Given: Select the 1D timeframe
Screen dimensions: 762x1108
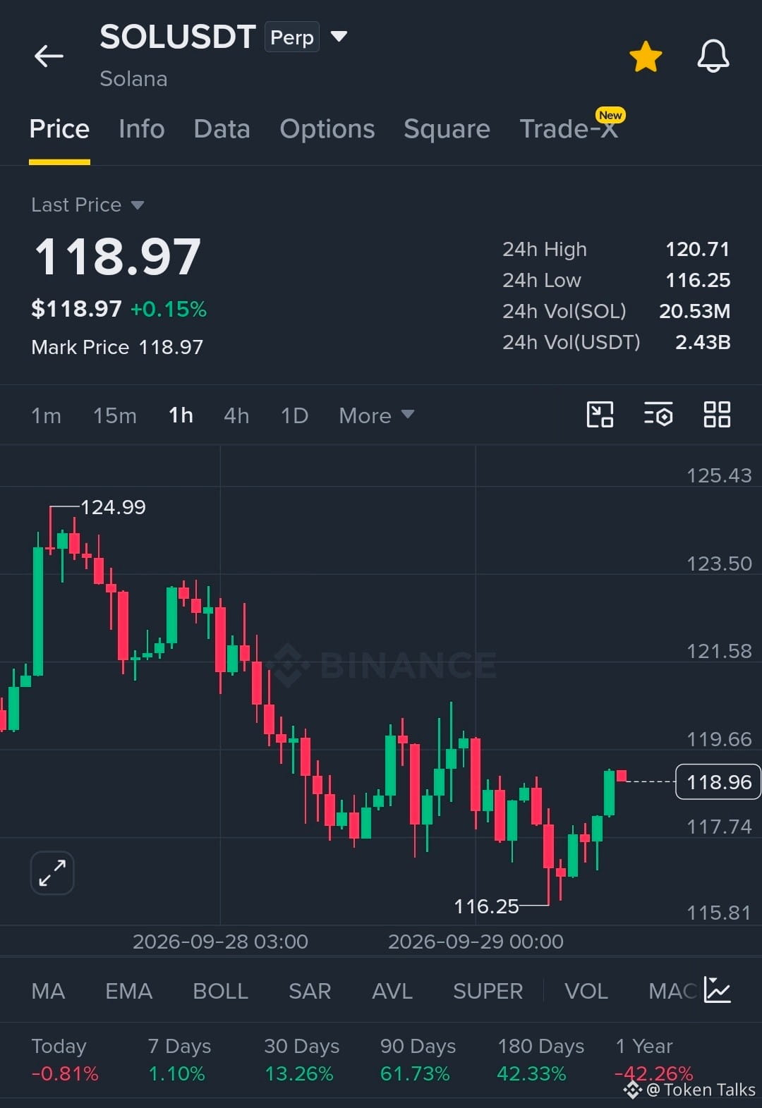Looking at the screenshot, I should point(294,415).
